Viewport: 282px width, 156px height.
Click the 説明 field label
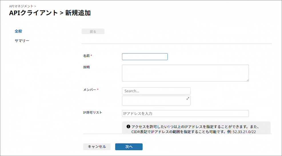(x=86, y=67)
